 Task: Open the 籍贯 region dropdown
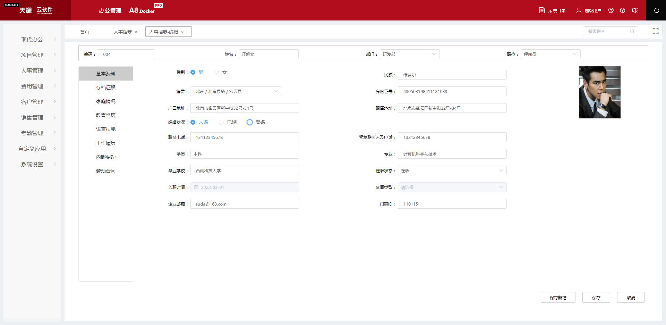tap(236, 91)
